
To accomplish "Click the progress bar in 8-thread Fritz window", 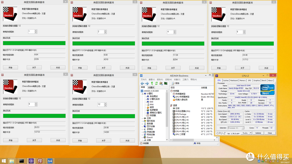I will 34,116.
